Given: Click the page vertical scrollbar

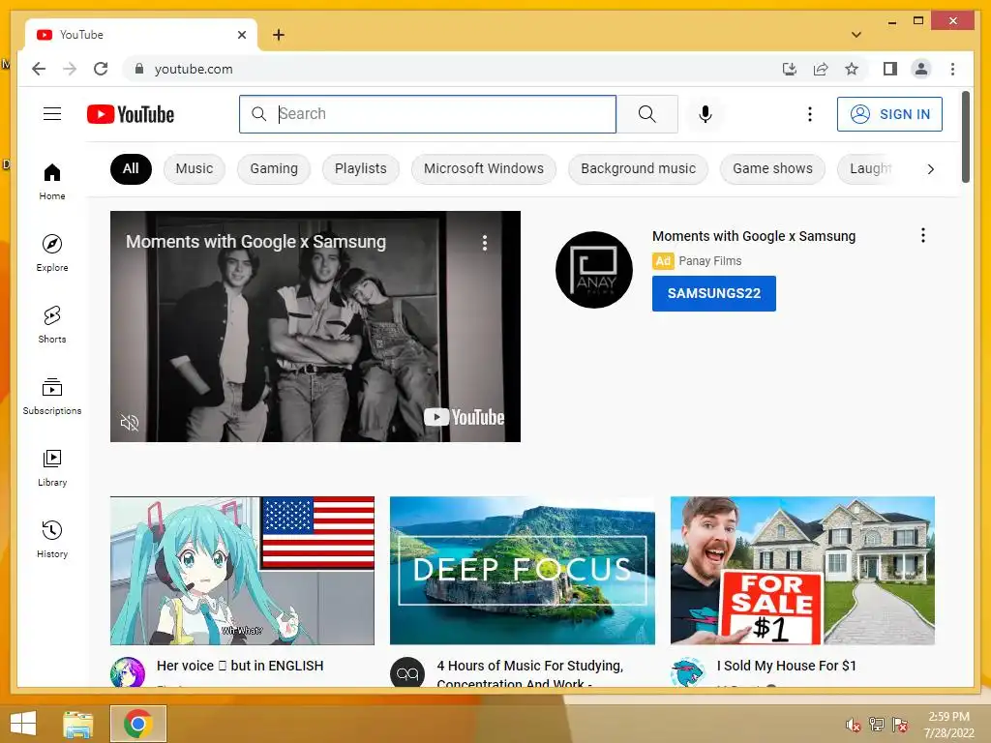Looking at the screenshot, I should coord(965,136).
